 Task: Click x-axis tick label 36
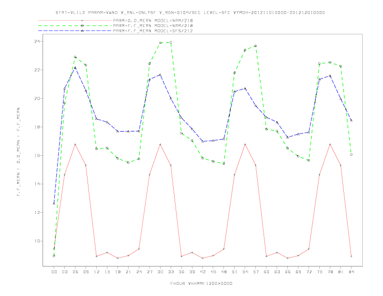coord(181,272)
